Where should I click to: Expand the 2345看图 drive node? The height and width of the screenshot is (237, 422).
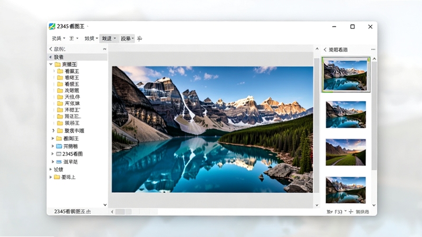pos(53,154)
